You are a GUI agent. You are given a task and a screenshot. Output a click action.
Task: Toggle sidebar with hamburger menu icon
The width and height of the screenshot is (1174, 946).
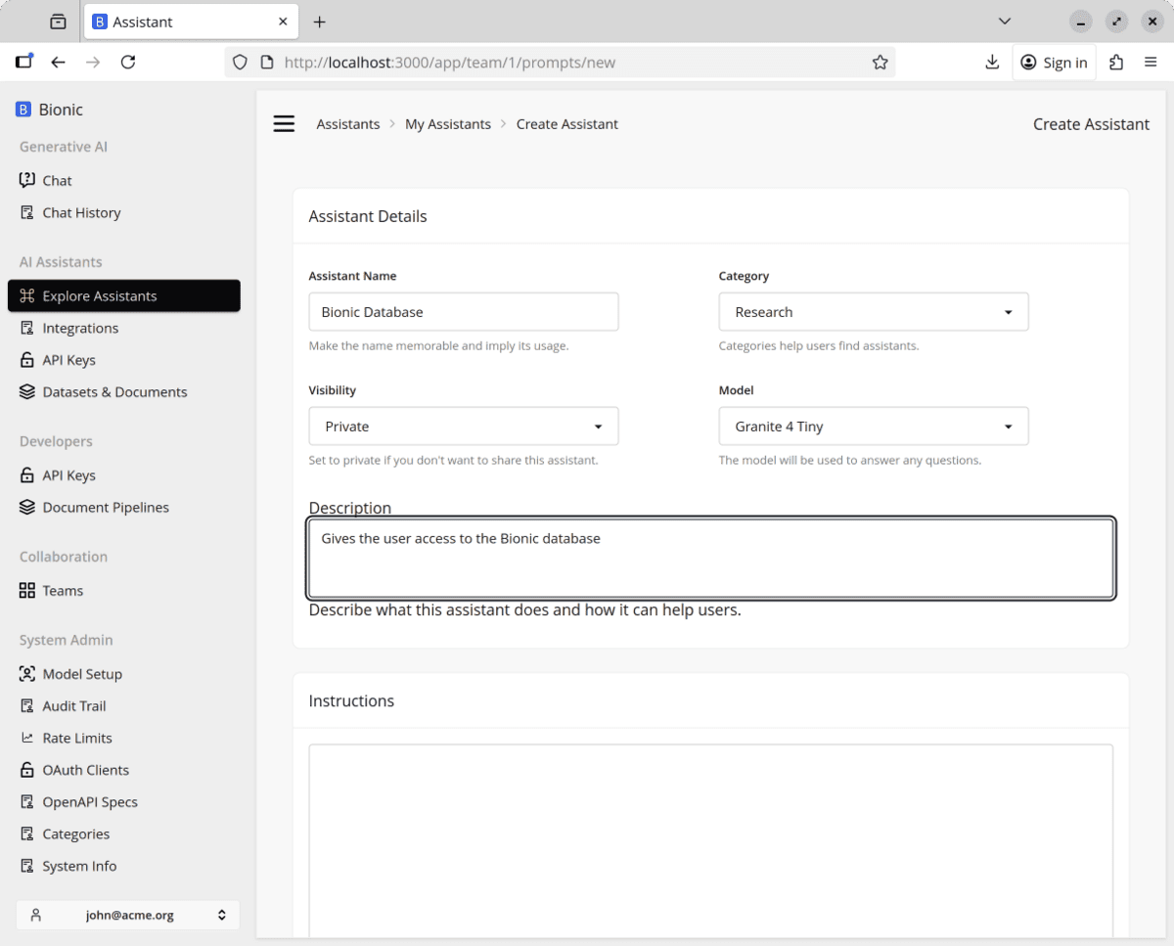tap(284, 124)
